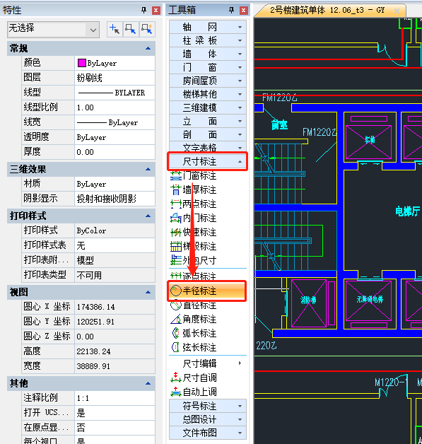The height and width of the screenshot is (444, 422).
Task: Select the 自动上调 tool
Action: pos(194,392)
